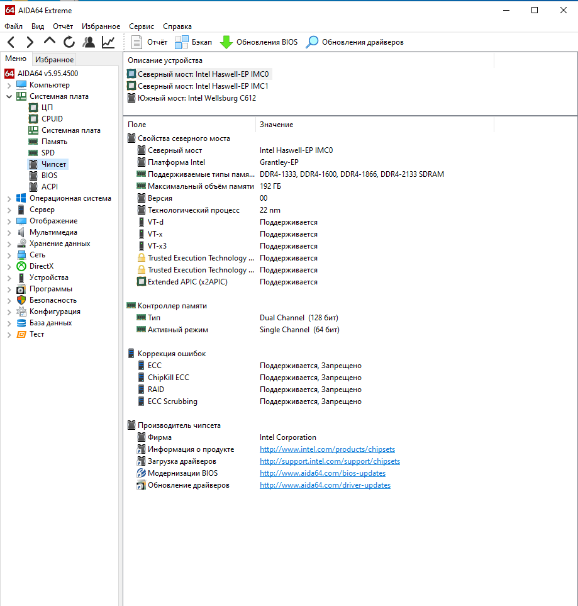Collapse the Системная плата tree node

click(9, 96)
